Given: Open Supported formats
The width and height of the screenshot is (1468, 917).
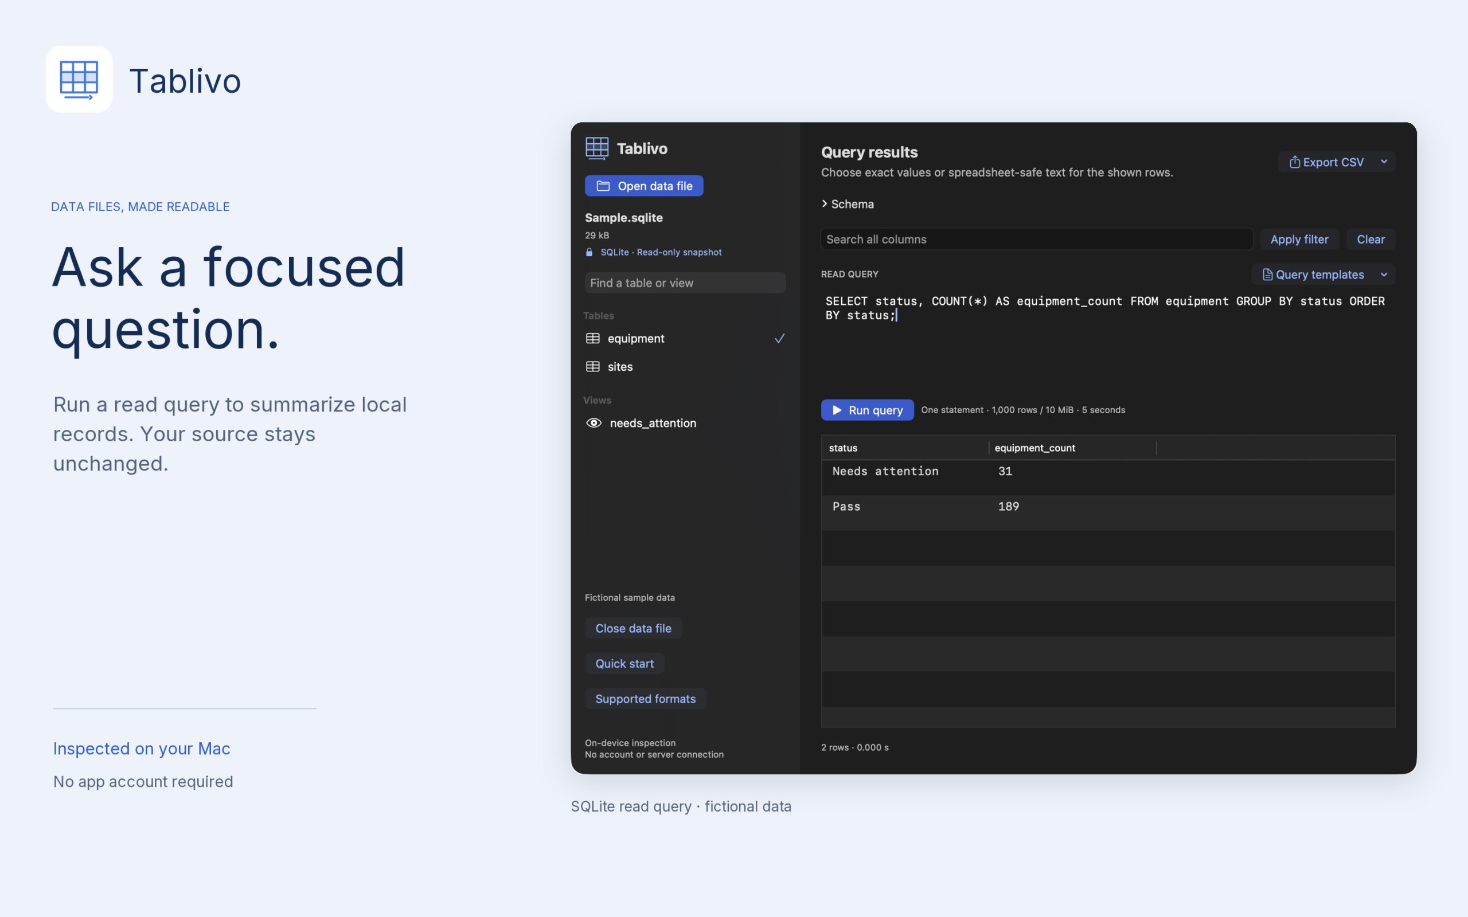Looking at the screenshot, I should (646, 699).
